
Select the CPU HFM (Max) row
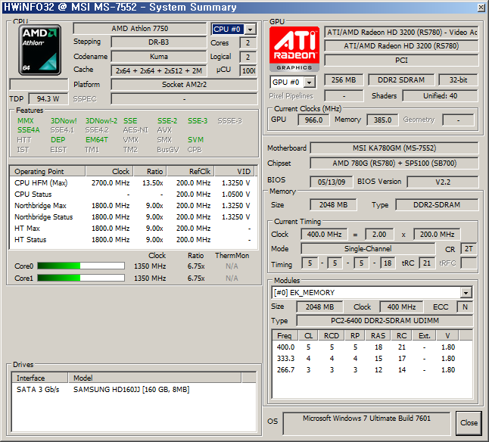132,183
